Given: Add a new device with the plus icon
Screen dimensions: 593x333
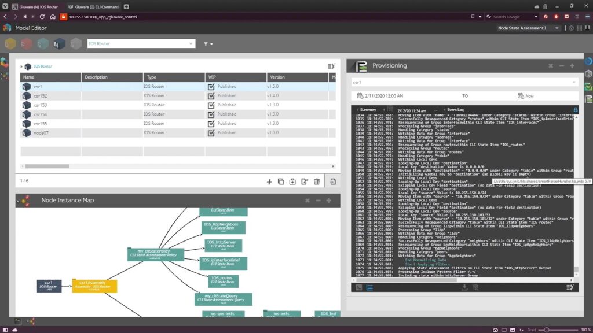Looking at the screenshot, I should point(269,182).
